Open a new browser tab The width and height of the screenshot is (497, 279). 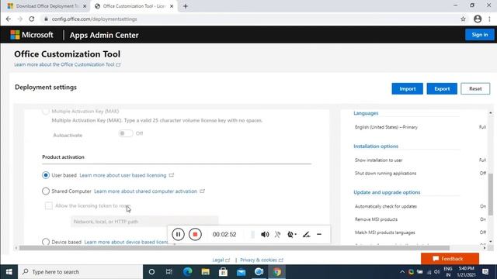186,6
